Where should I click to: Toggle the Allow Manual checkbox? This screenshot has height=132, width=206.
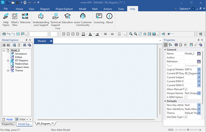pos(186,89)
